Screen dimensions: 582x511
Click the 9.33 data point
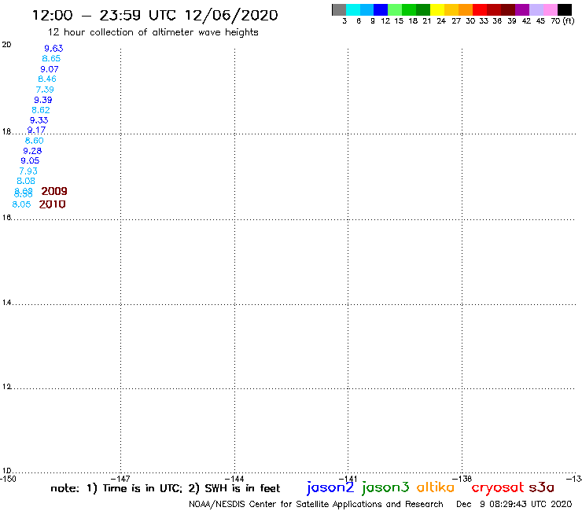[39, 120]
